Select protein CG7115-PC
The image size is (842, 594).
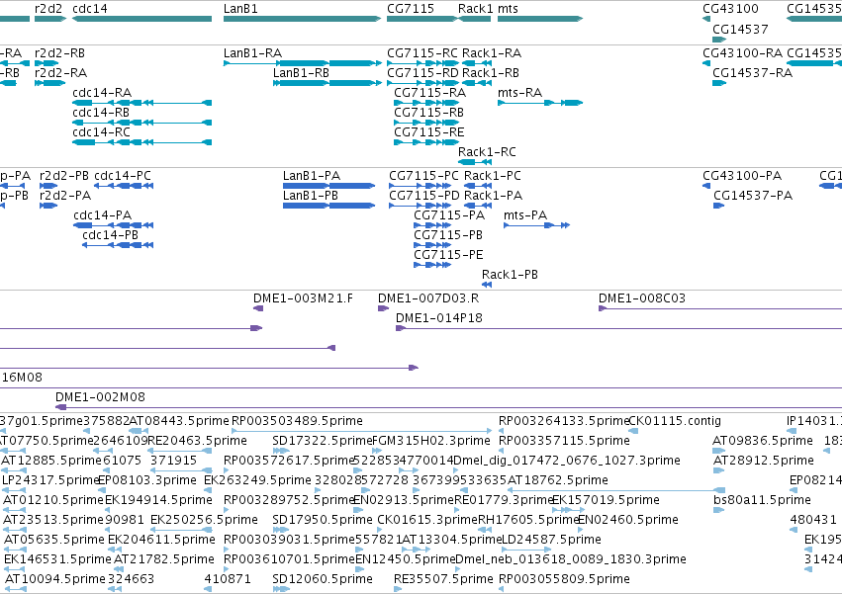point(420,186)
